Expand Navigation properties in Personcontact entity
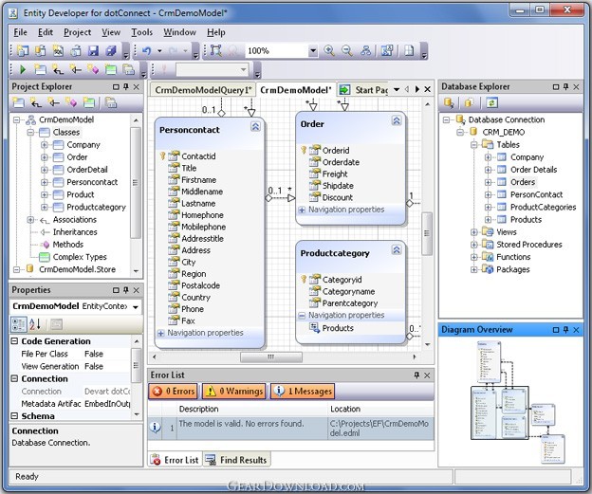The width and height of the screenshot is (592, 494). (161, 333)
